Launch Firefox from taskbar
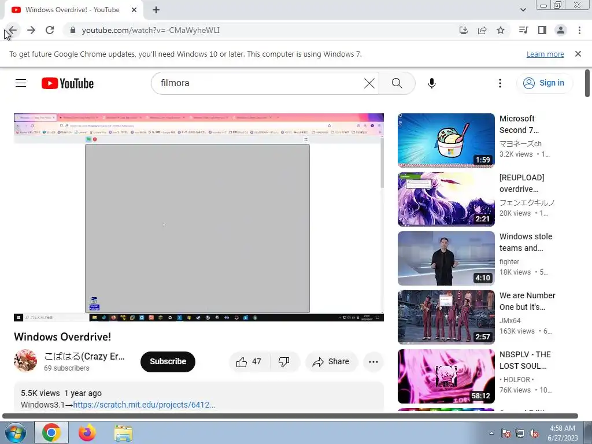The height and width of the screenshot is (444, 592). point(87,432)
